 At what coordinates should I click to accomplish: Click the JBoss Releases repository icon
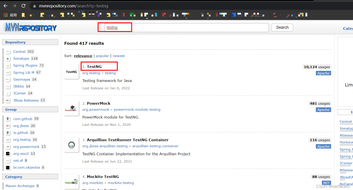[x=8, y=100]
